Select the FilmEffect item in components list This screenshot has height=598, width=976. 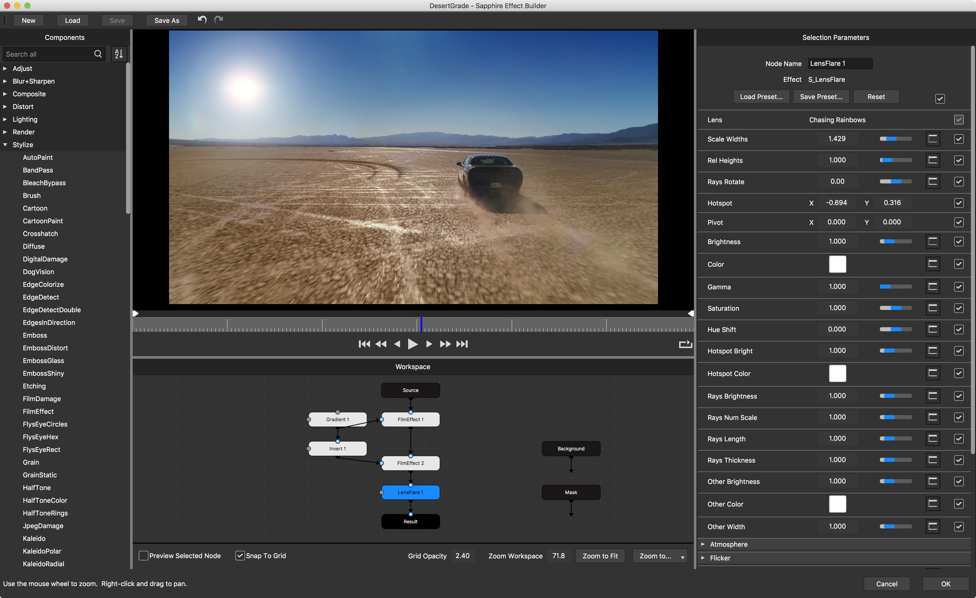coord(39,411)
